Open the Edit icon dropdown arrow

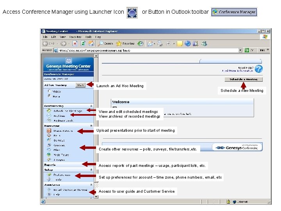pos(174,44)
